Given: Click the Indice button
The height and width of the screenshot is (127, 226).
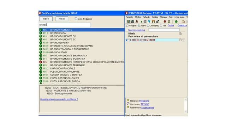Looking at the screenshot, I should tap(46, 19).
